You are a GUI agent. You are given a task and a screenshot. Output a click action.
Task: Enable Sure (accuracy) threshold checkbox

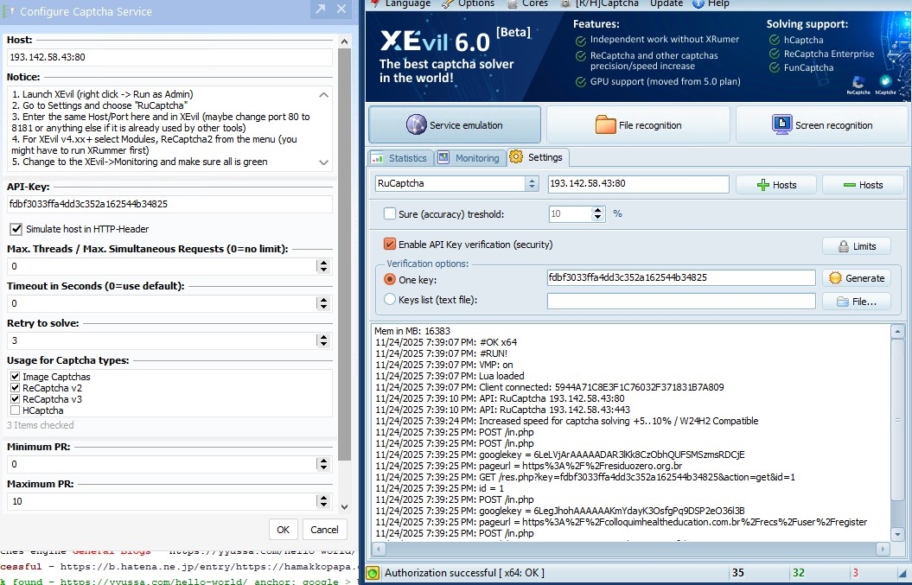[x=389, y=214]
